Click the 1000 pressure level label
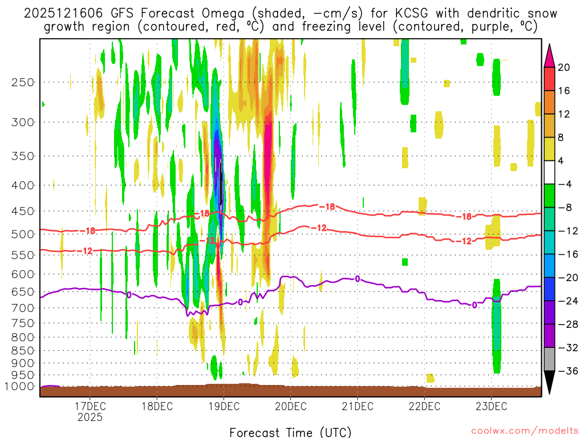The image size is (584, 438). pyautogui.click(x=19, y=386)
